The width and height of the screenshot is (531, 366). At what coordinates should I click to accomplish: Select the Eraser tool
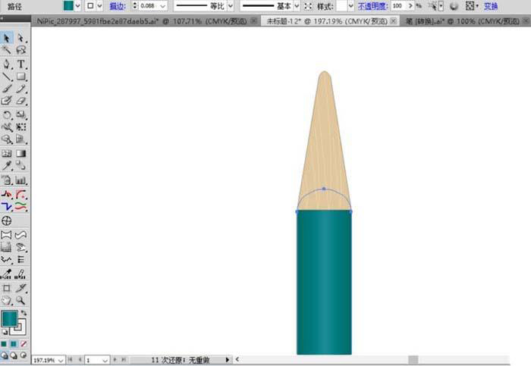(x=21, y=101)
